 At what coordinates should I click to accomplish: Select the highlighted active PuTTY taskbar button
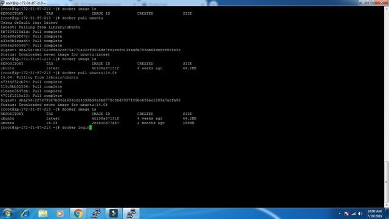click(x=131, y=214)
